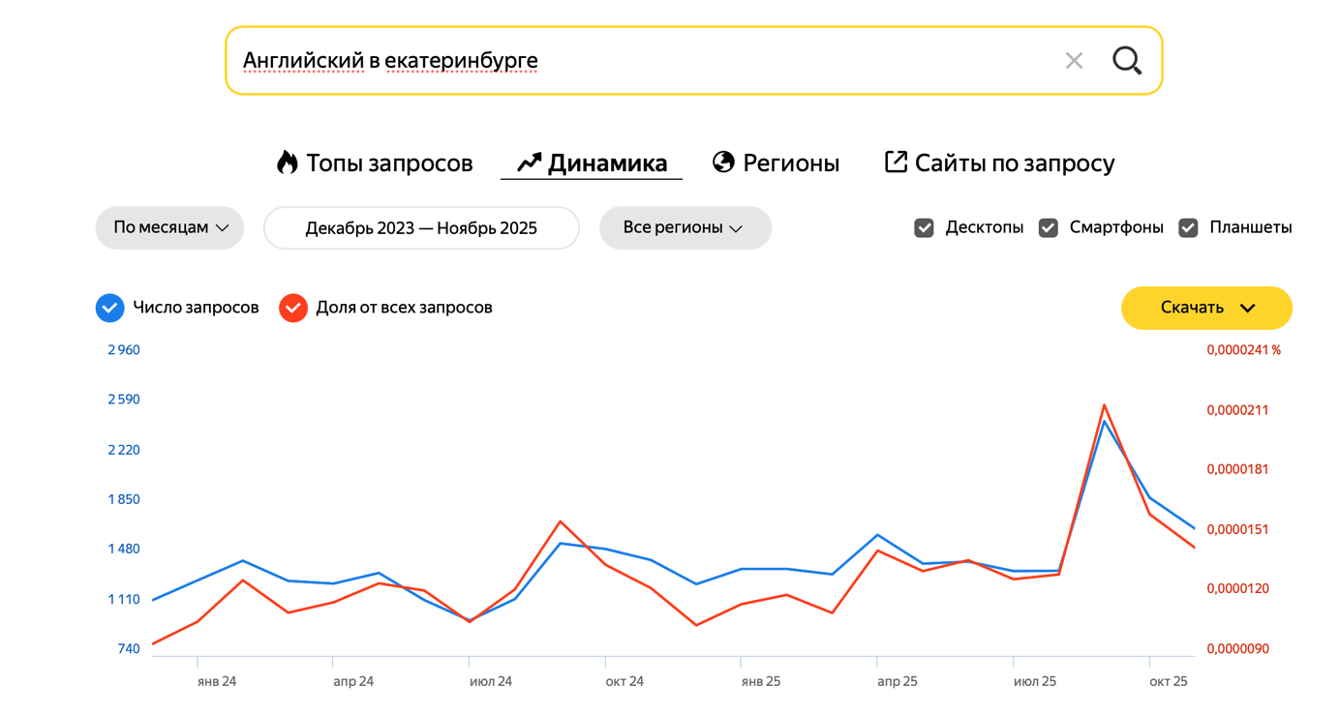Screen dimensions: 1340x715
Task: Open date range Декабрь 2023 — Ноябрь 2025
Action: (421, 228)
